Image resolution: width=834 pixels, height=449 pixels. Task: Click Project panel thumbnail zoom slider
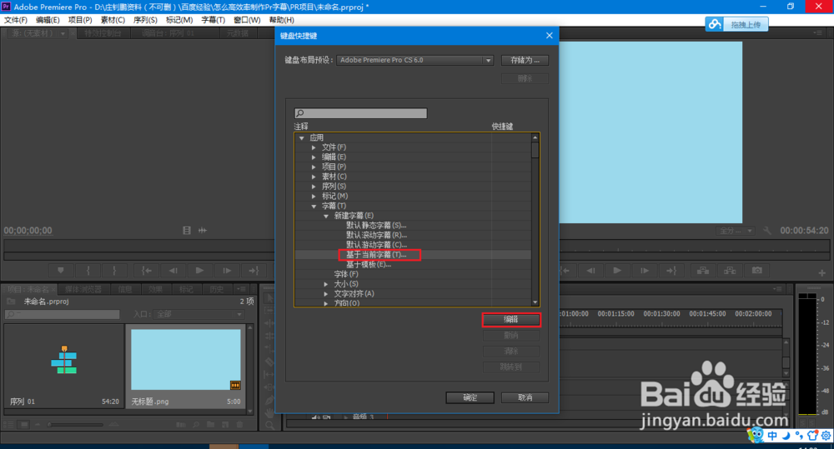point(76,425)
